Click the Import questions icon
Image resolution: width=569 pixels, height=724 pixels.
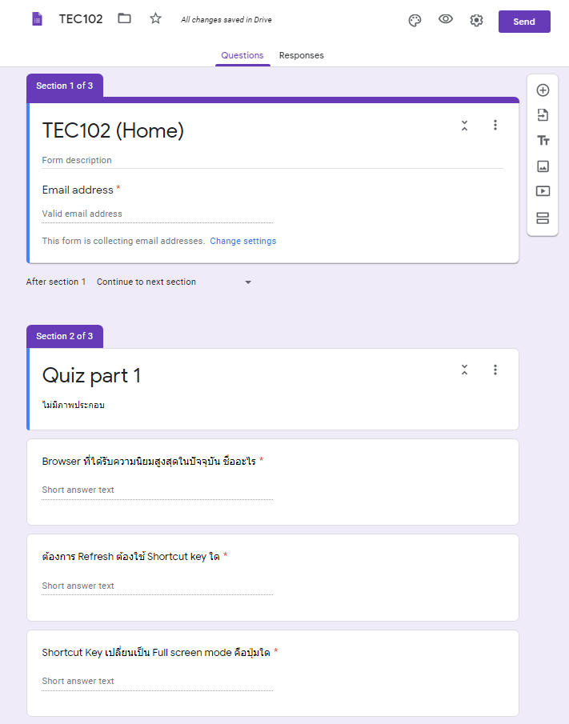[543, 115]
